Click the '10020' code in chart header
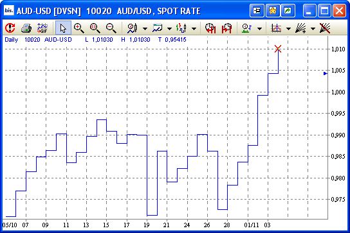This screenshot has height=233, width=350. (32, 40)
